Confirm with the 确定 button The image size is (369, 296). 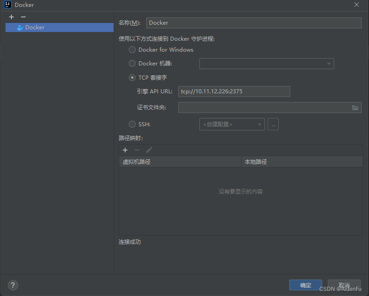coord(306,285)
